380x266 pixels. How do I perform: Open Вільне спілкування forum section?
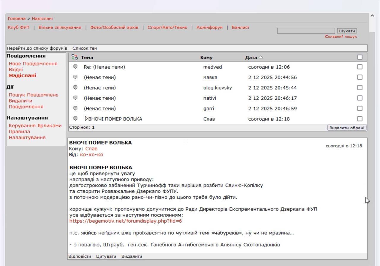[x=60, y=27]
